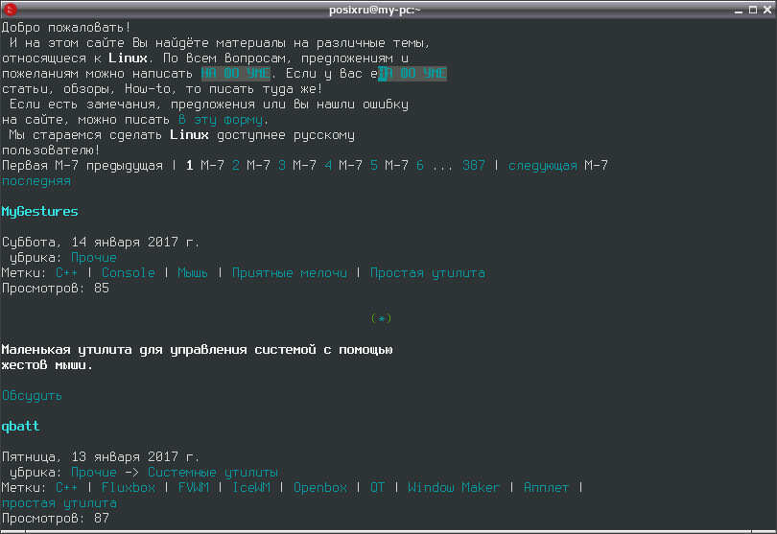Maximize the posixru@my-pc terminal window

click(753, 10)
